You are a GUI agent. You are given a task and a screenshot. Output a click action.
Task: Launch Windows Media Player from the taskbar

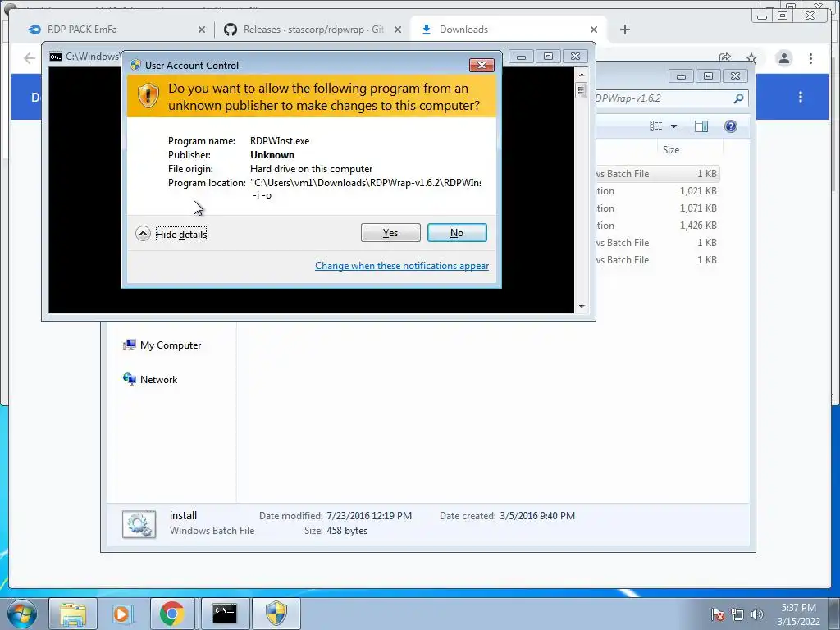(121, 614)
